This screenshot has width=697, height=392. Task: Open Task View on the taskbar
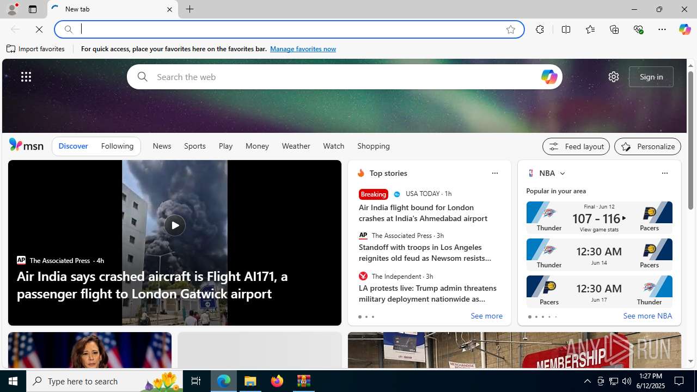click(x=196, y=381)
